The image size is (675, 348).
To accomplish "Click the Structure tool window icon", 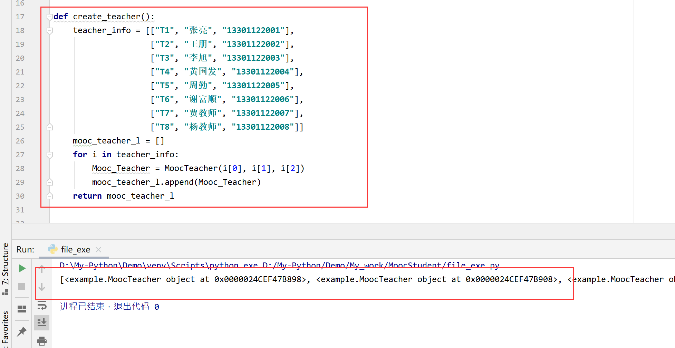I will pyautogui.click(x=5, y=292).
